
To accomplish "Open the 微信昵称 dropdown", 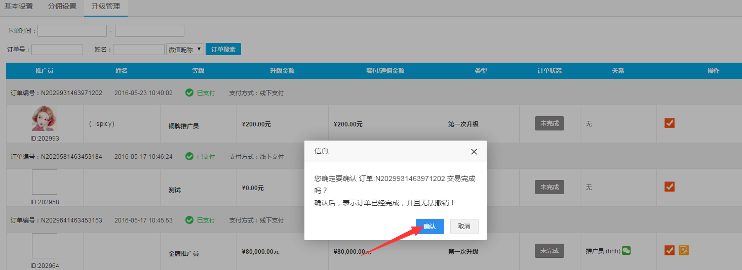I will click(185, 50).
